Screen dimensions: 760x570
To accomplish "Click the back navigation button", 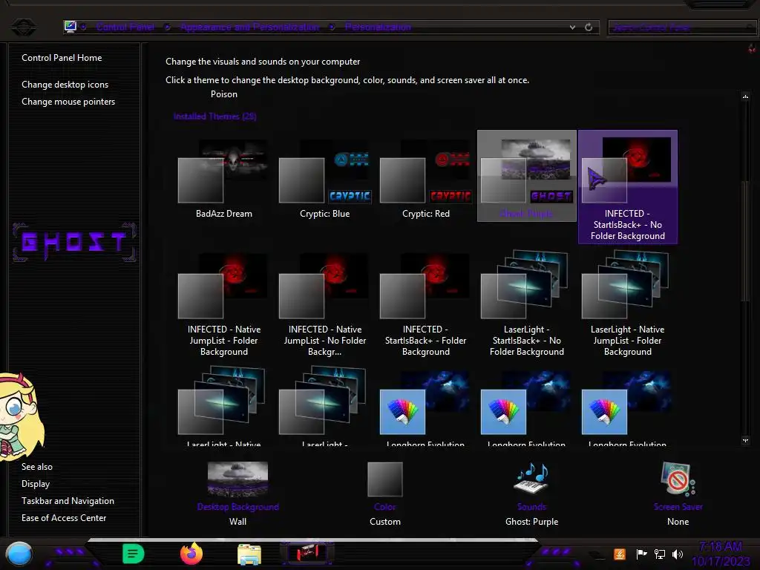I will tap(24, 27).
